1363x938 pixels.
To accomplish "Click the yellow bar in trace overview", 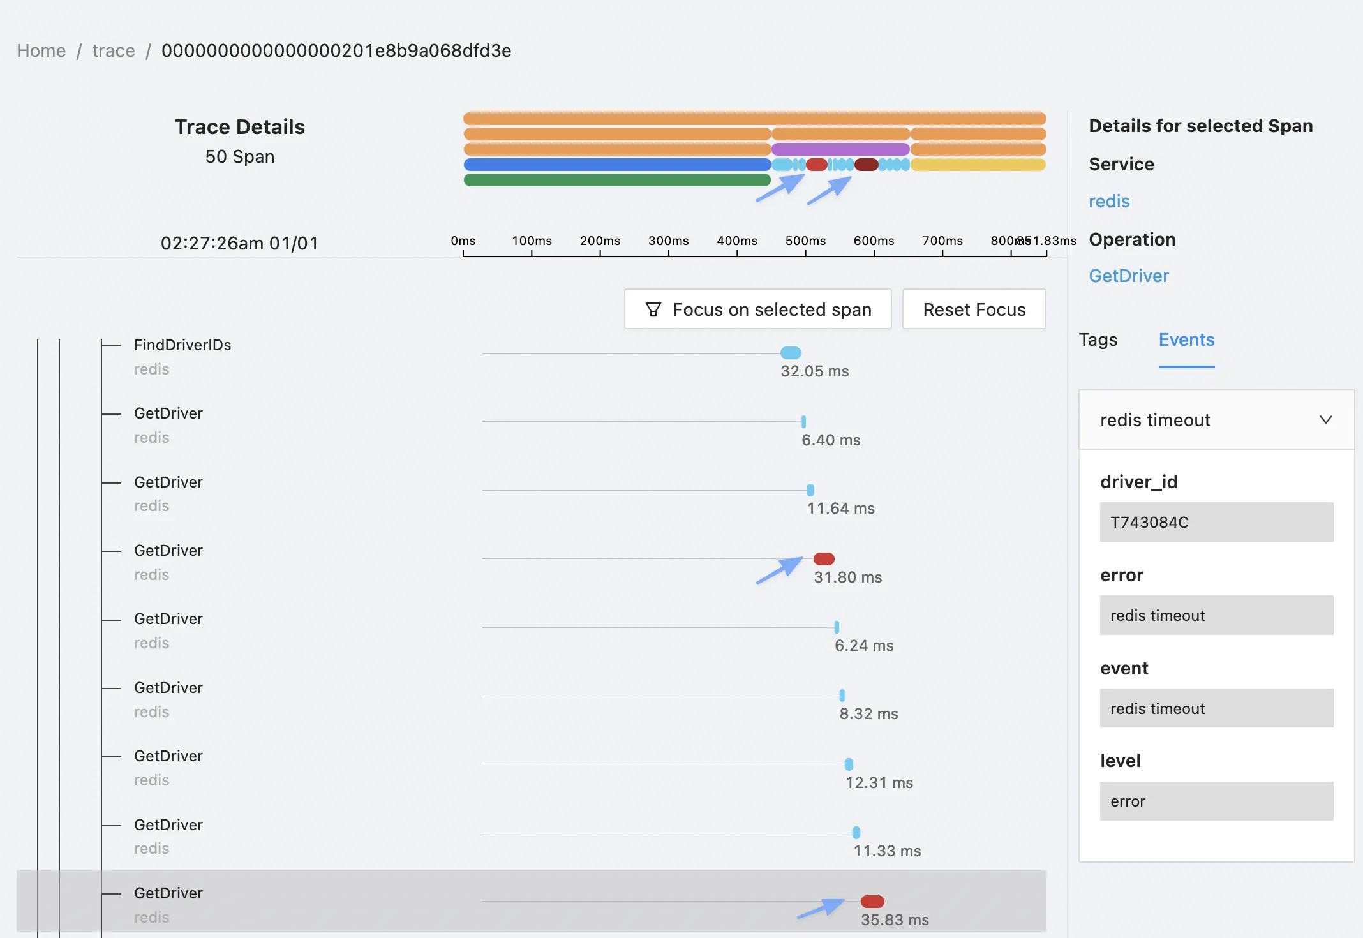I will [x=978, y=165].
